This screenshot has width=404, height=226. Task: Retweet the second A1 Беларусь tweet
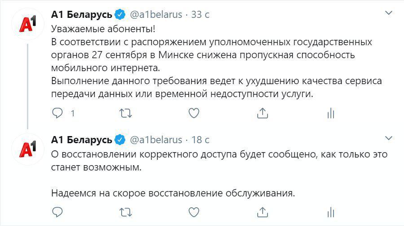(x=126, y=213)
